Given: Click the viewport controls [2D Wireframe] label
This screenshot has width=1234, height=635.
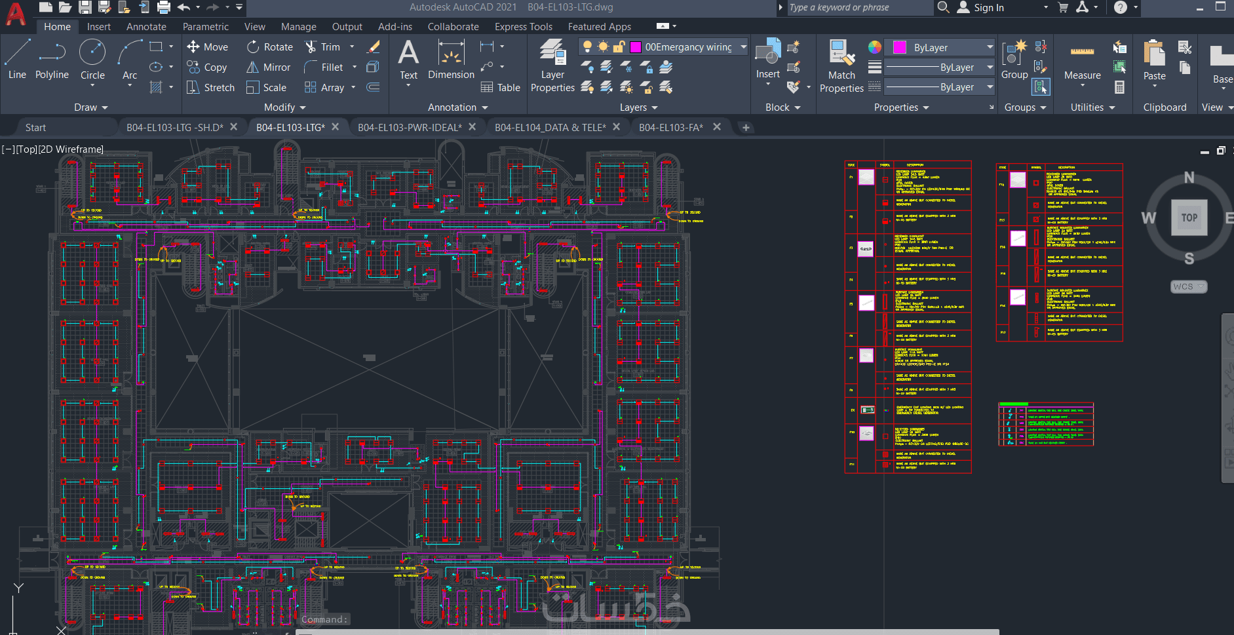Looking at the screenshot, I should (71, 149).
